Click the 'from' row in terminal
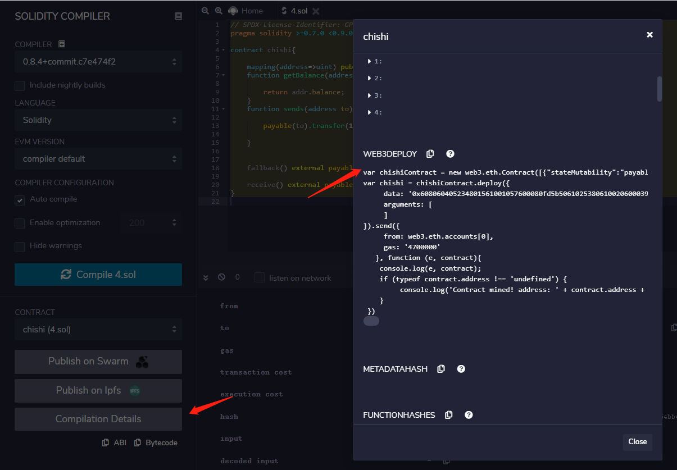This screenshot has height=470, width=677. [x=229, y=306]
